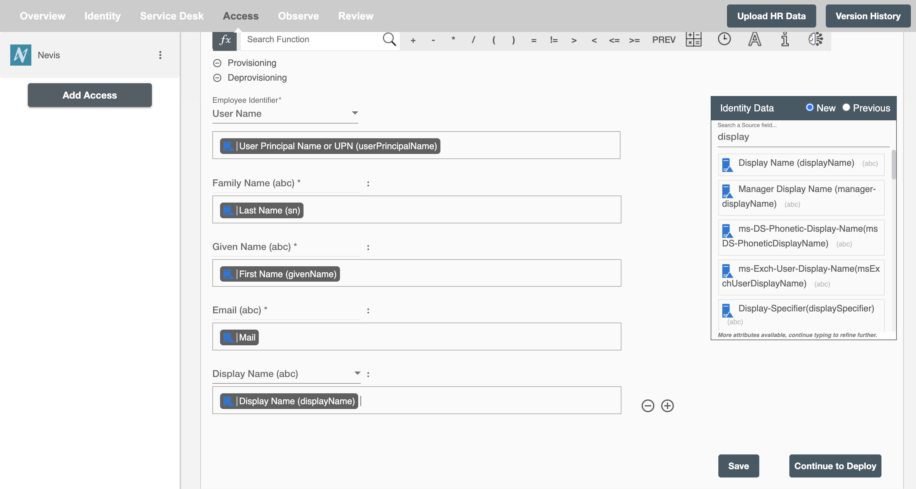Click the Email expression field
This screenshot has width=916, height=489.
click(x=417, y=337)
